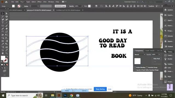Open Chrome from taskbar
175x98 pixels.
71,96
